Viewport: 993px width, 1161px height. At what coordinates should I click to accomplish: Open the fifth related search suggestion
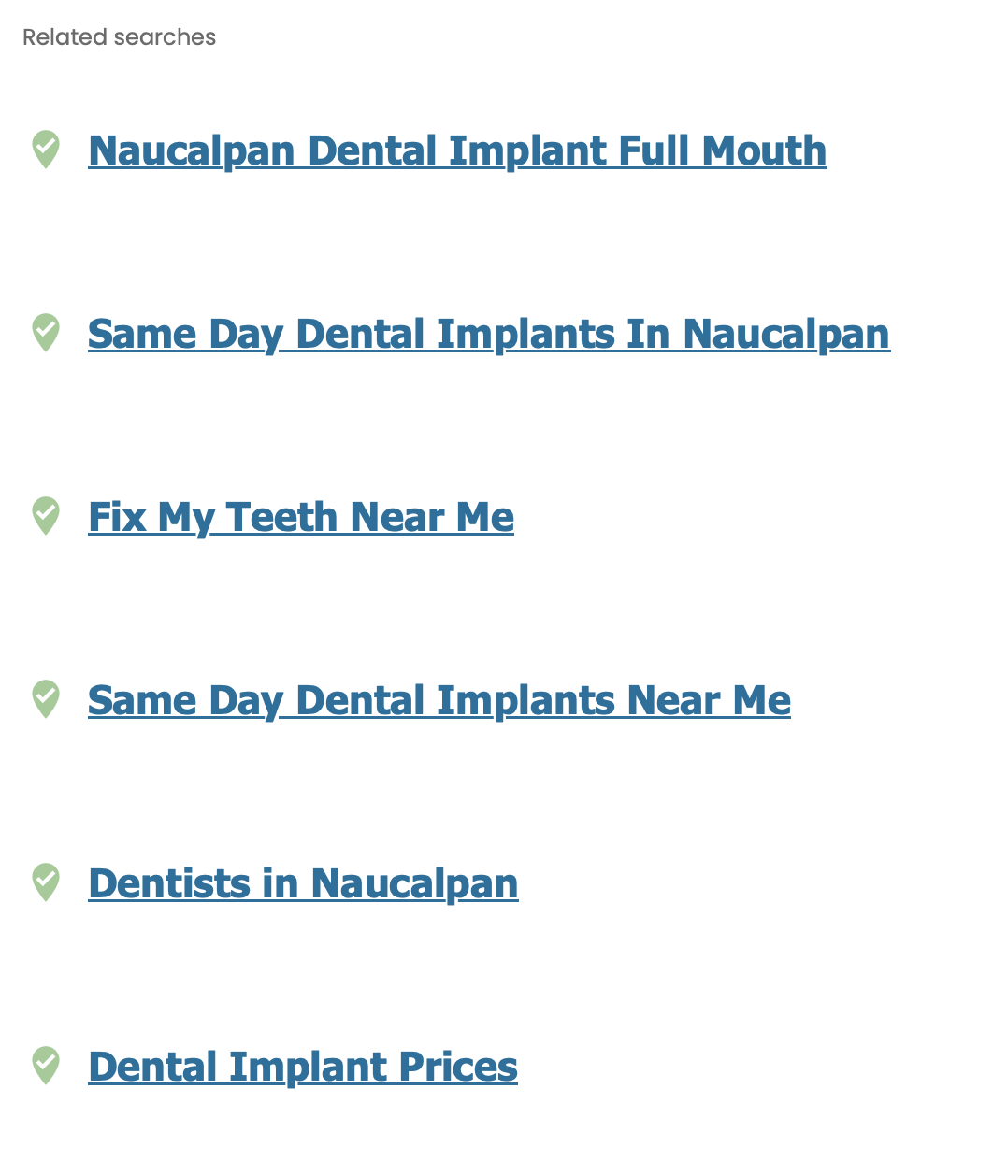303,883
